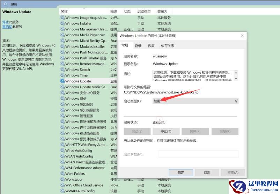Click the 确定 button
Screen dimensions: 280x194
tap(181, 173)
